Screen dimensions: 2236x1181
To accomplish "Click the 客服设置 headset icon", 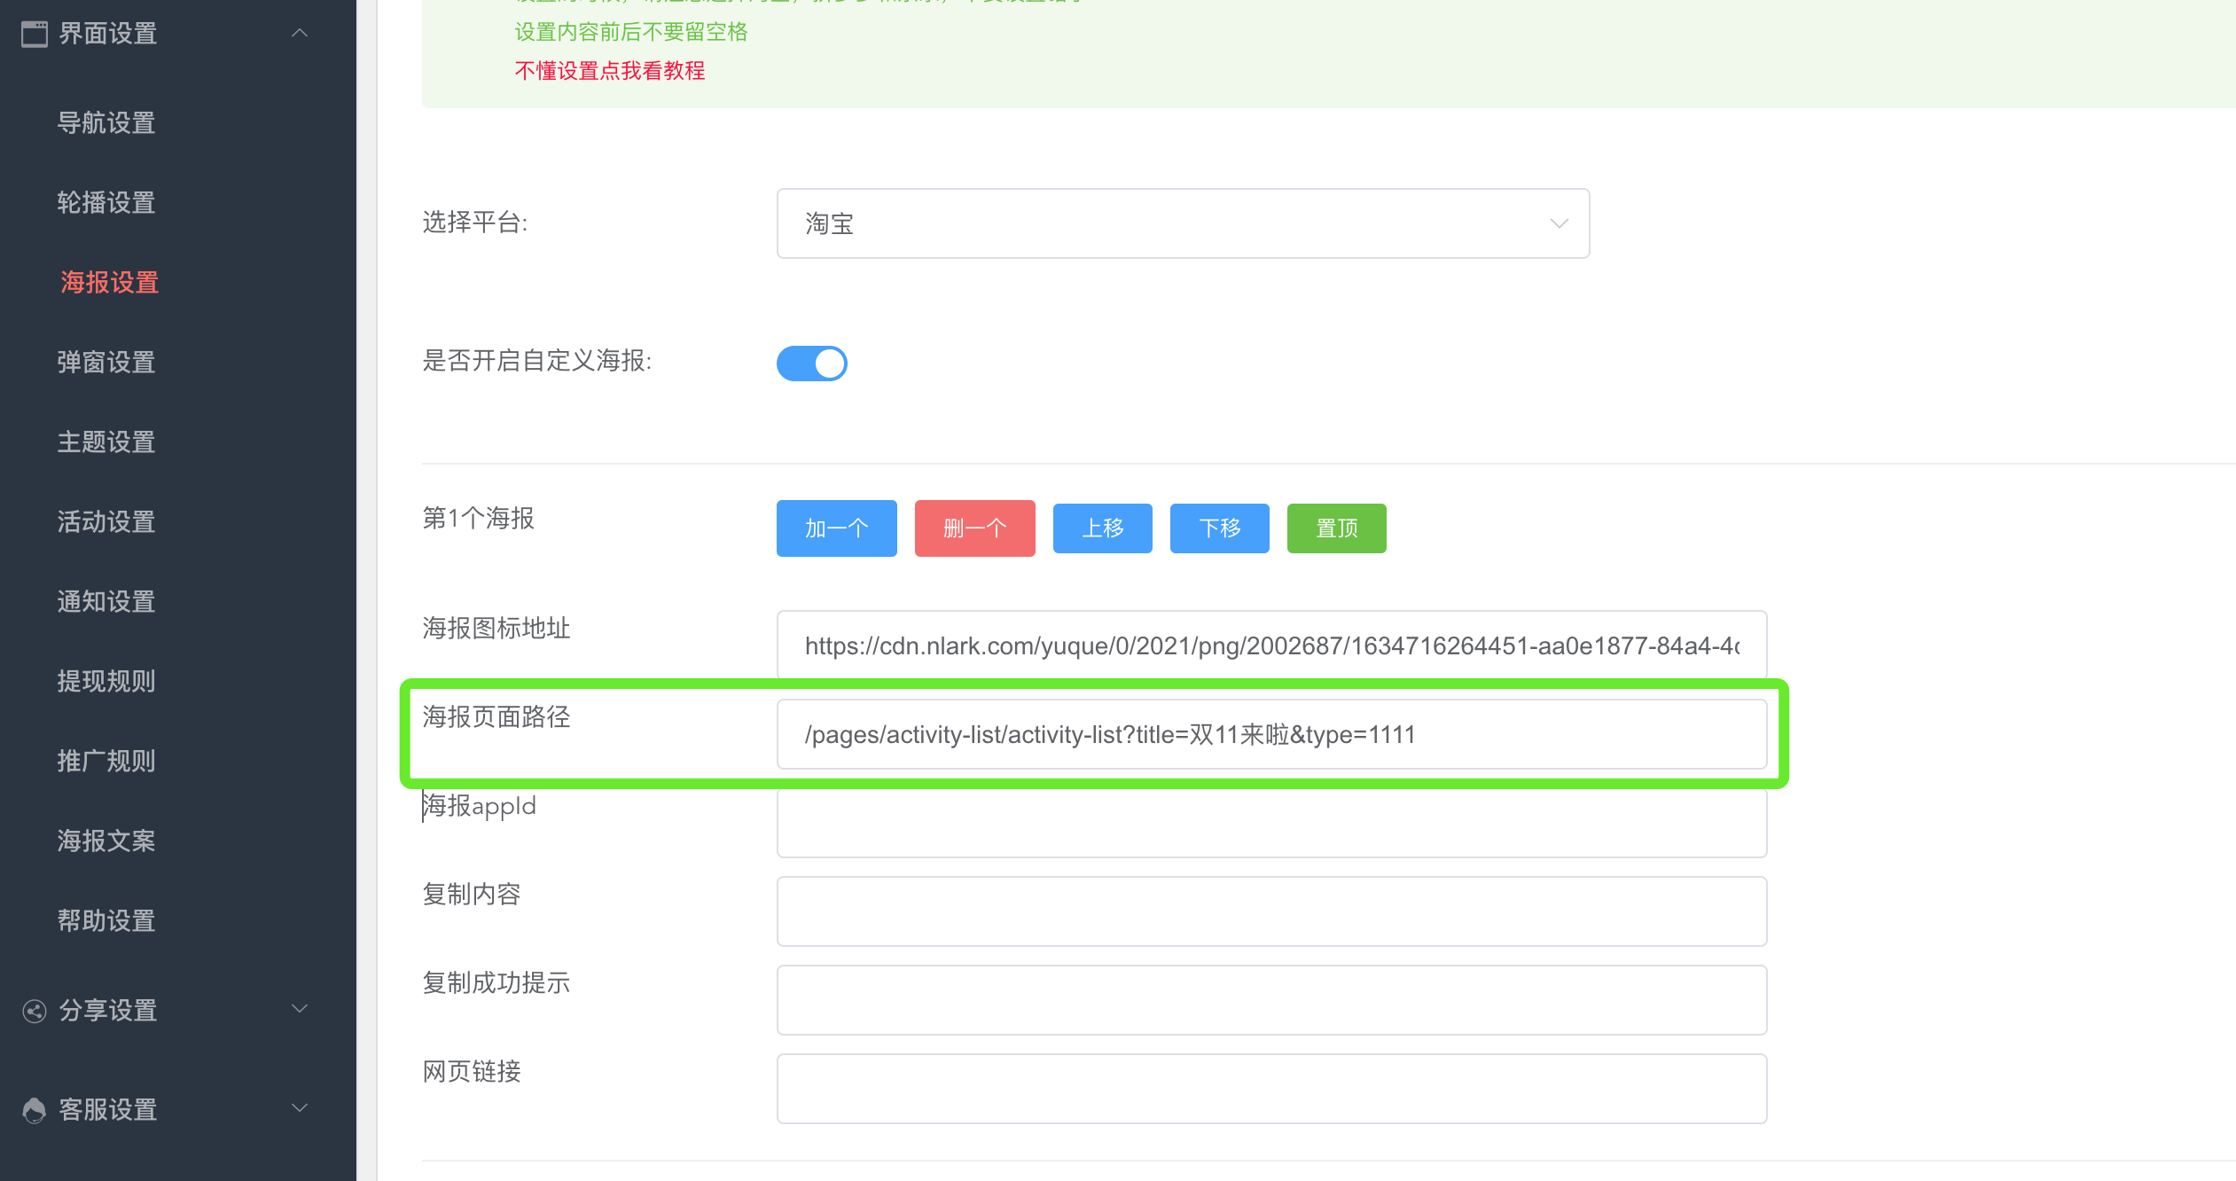I will pyautogui.click(x=35, y=1110).
